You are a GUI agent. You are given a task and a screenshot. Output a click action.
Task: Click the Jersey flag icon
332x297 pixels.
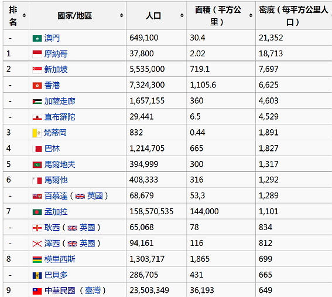pos(37,244)
